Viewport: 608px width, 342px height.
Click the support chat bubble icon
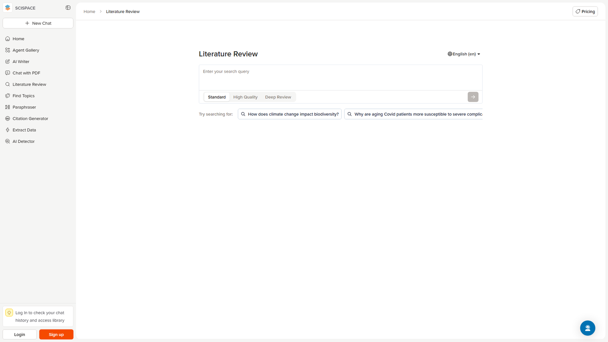tap(587, 328)
